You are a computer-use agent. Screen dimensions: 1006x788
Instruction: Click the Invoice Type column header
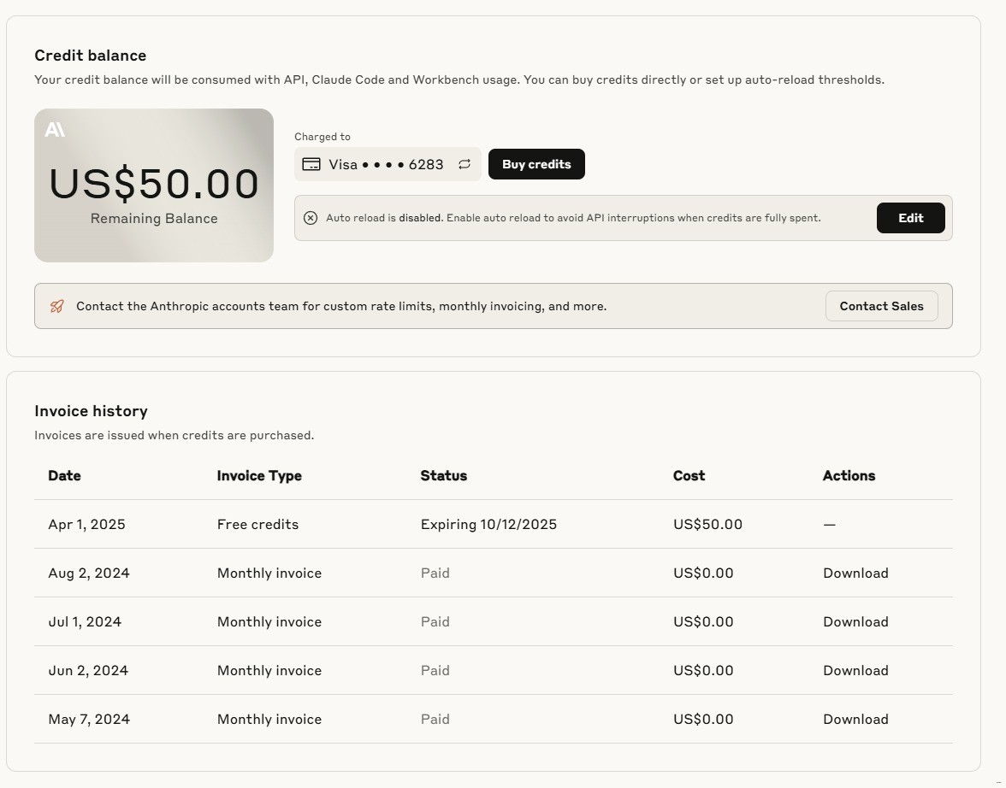click(x=259, y=475)
